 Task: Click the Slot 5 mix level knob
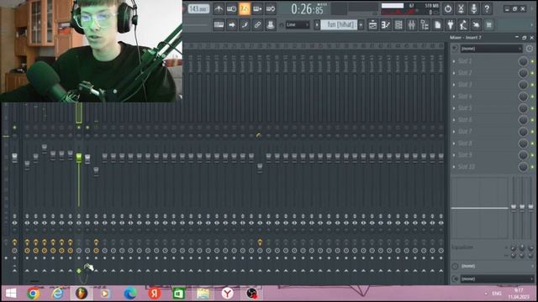tap(523, 108)
